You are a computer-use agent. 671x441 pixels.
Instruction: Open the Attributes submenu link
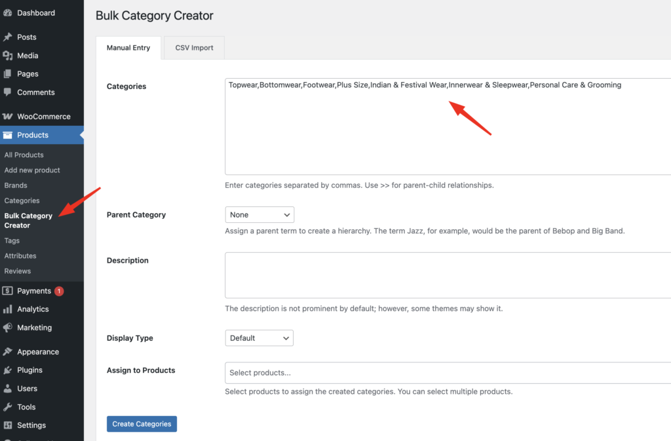pyautogui.click(x=20, y=256)
